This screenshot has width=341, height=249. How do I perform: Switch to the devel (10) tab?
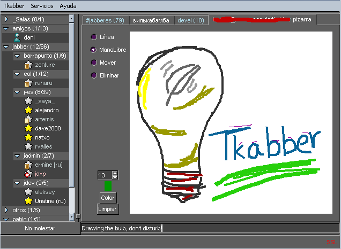coord(191,20)
